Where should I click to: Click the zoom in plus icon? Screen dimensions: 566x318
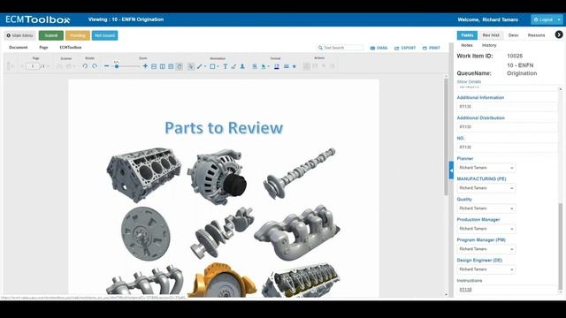(x=145, y=66)
